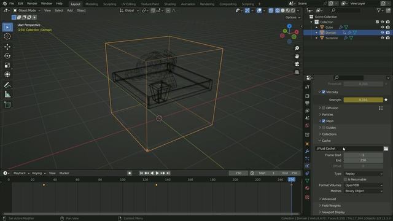
Task: Hide Cube in the viewport
Action: coord(382,27)
